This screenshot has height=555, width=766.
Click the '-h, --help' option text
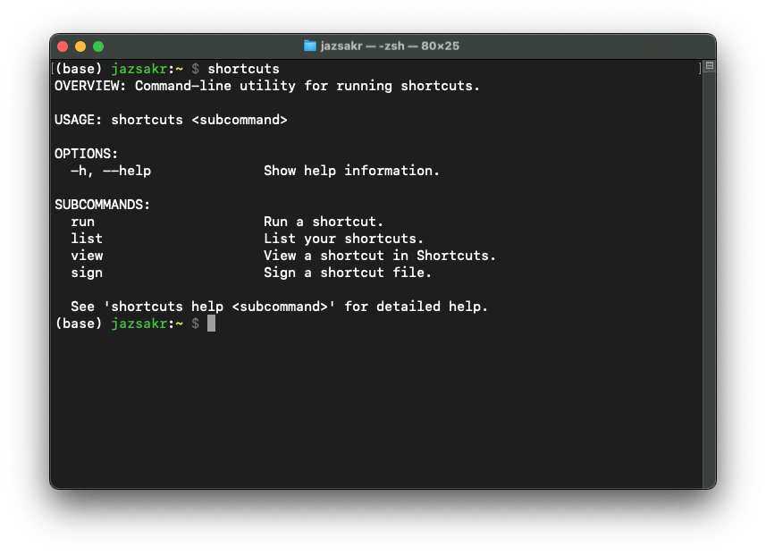(113, 171)
